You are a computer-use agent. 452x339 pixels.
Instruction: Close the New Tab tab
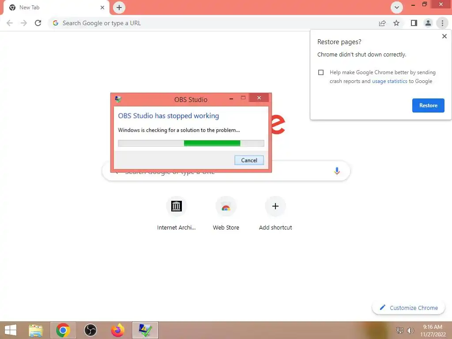(x=102, y=8)
